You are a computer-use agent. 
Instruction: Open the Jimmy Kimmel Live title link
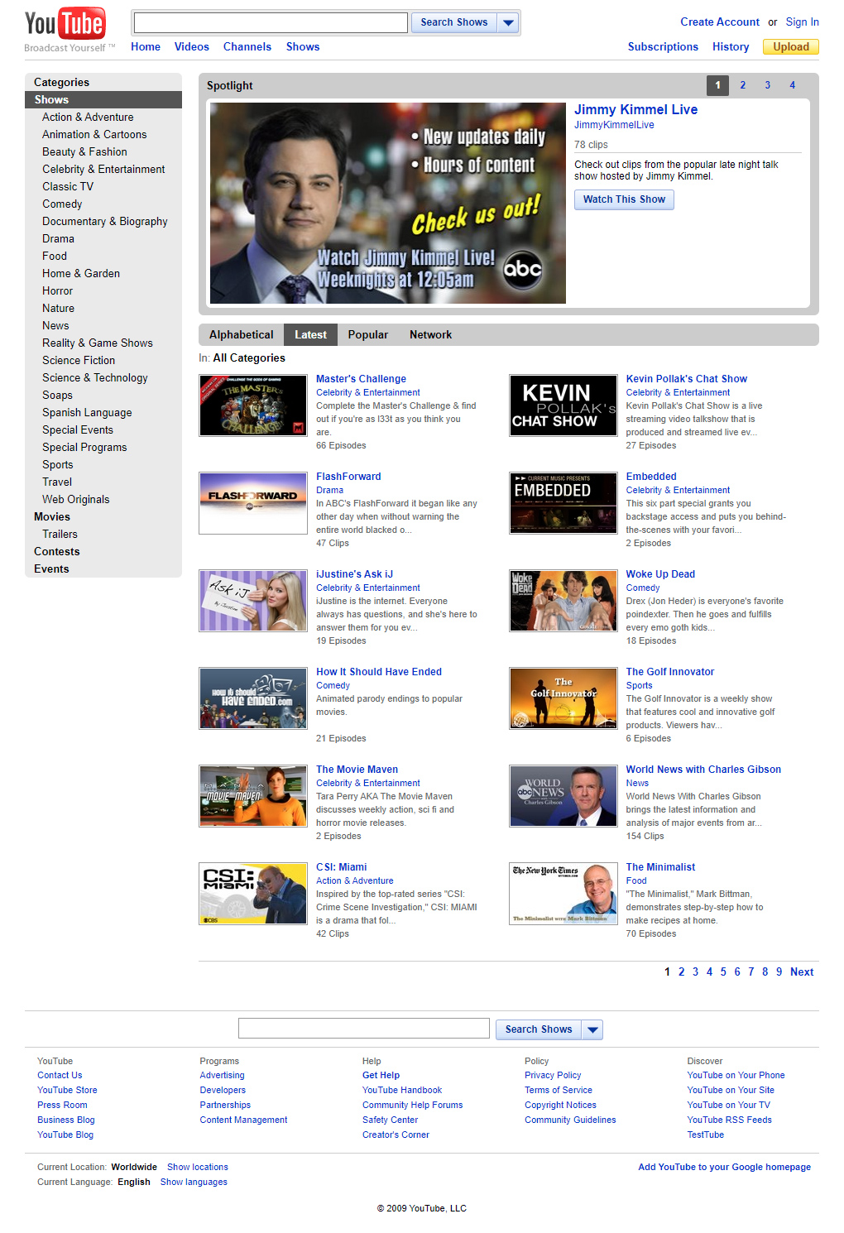[636, 110]
